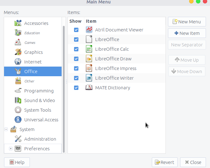Select the System Tools label
This screenshot has height=168, width=210.
pos(38,110)
